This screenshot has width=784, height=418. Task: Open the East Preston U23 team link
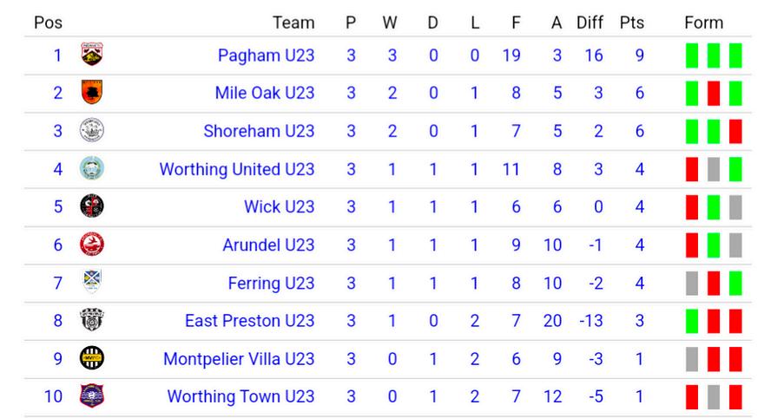click(249, 321)
